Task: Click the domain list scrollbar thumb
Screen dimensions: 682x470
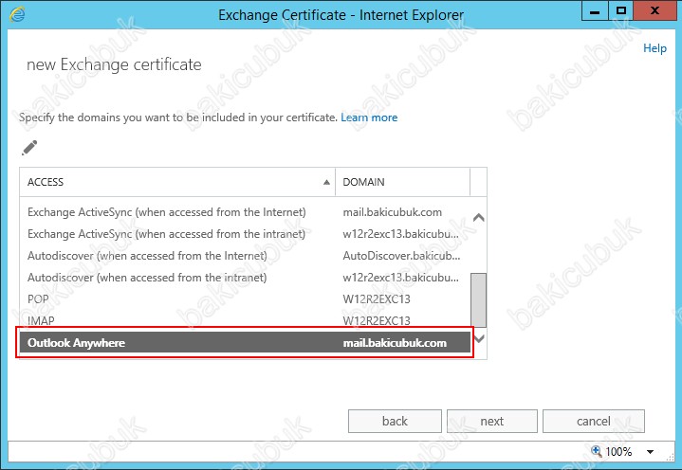Action: (x=478, y=299)
